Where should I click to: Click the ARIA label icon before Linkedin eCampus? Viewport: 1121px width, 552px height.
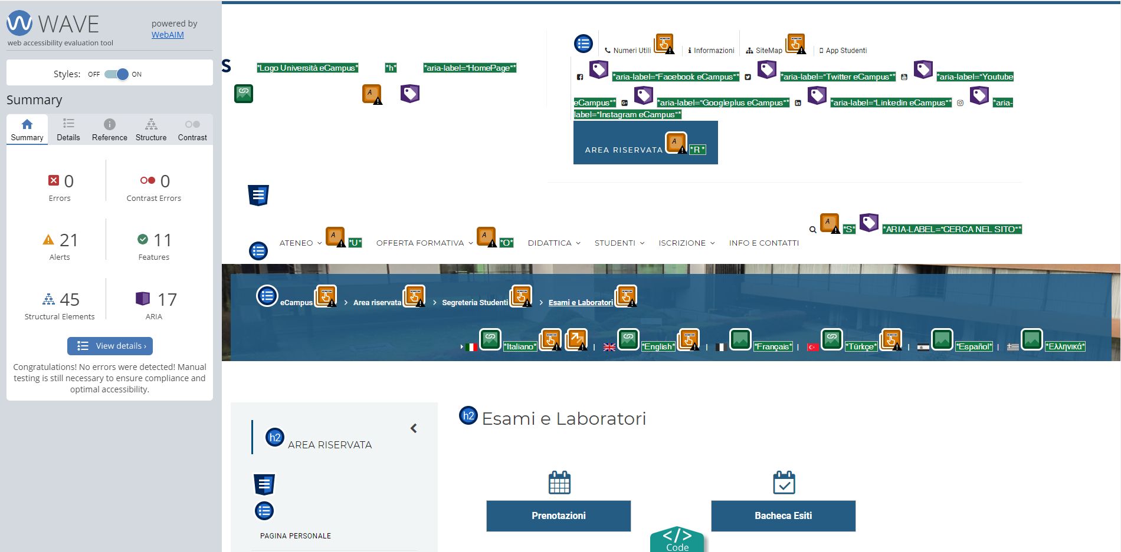(x=817, y=95)
